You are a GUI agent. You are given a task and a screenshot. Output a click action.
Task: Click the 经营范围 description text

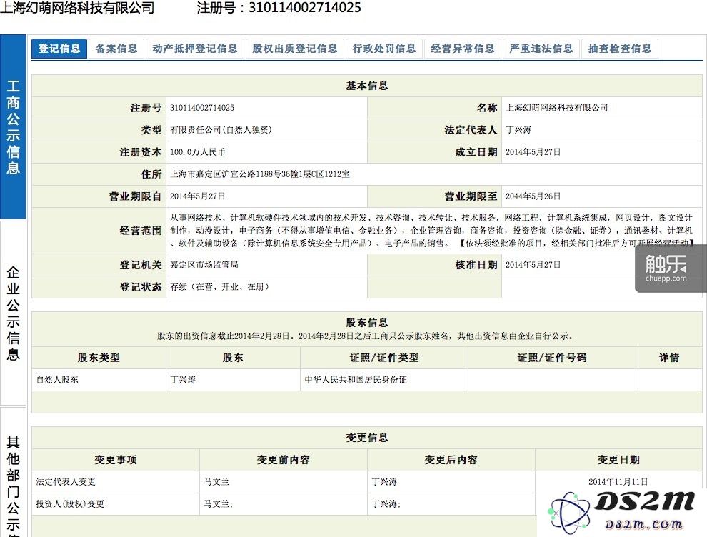point(431,231)
